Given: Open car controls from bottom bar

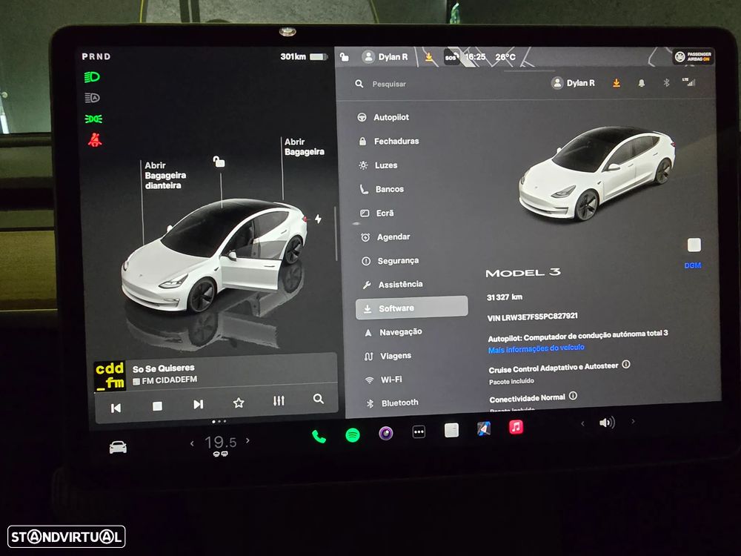Looking at the screenshot, I should pos(118,447).
